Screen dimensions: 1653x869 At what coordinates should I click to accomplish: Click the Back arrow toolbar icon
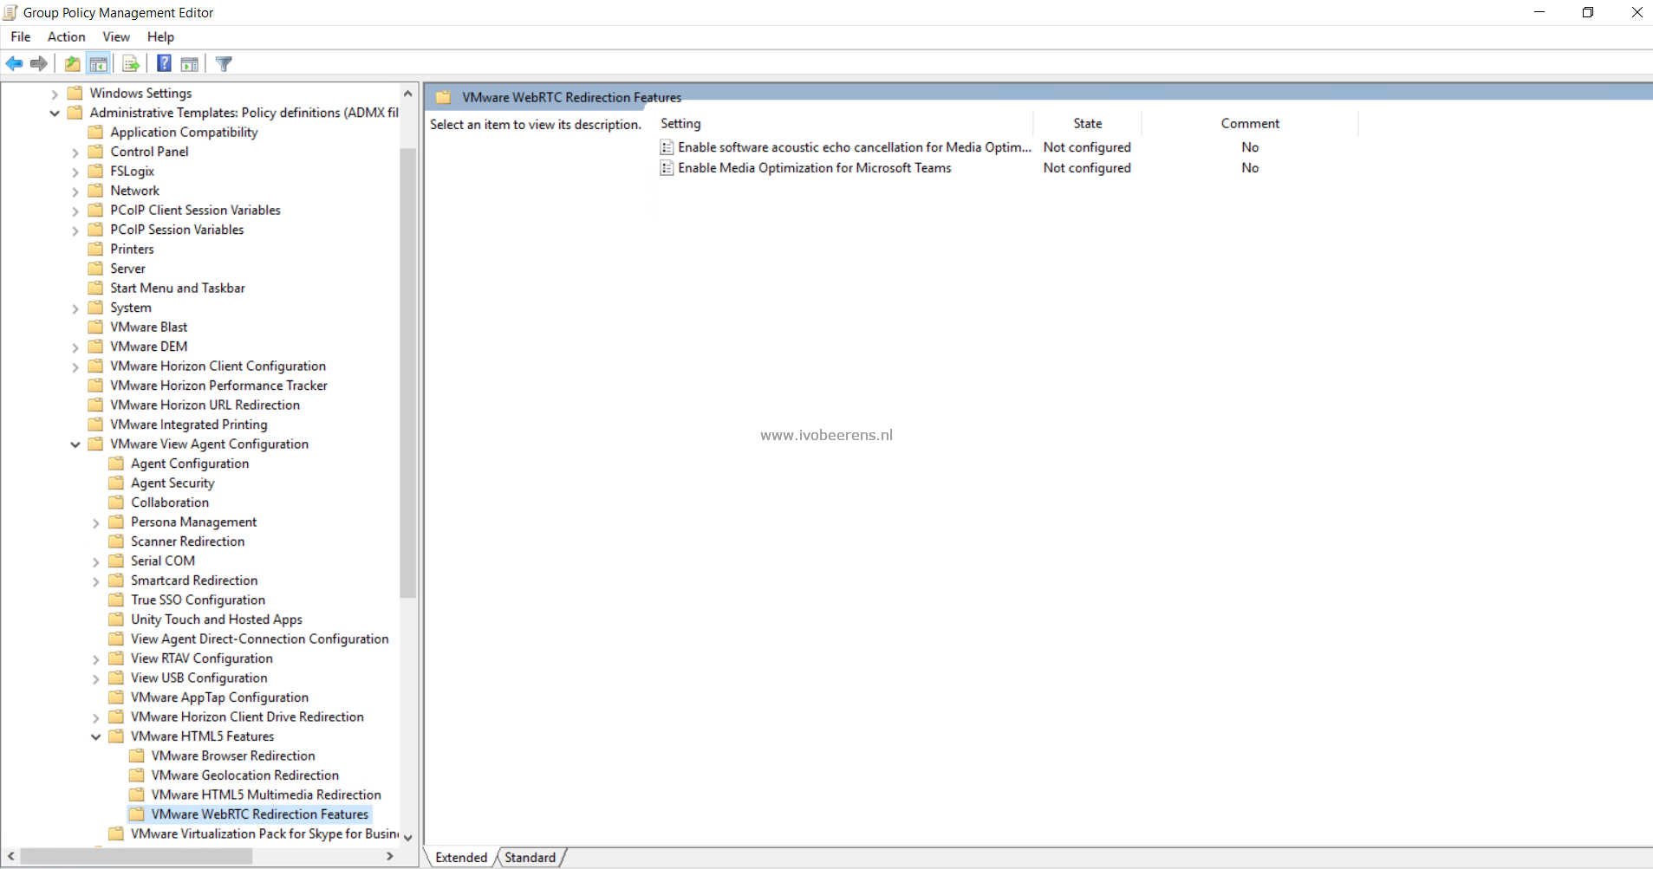pyautogui.click(x=15, y=63)
